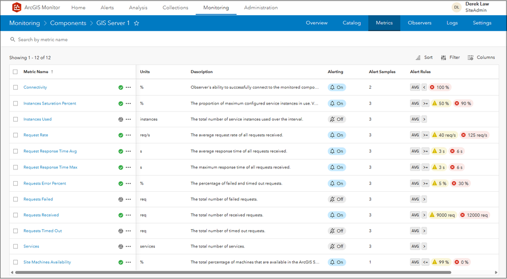Switch to the Catalog tab

(x=352, y=23)
